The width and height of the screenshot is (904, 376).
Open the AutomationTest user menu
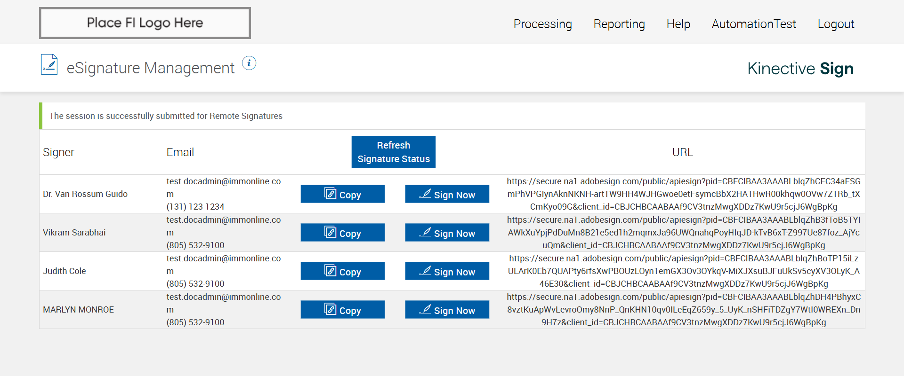click(754, 24)
